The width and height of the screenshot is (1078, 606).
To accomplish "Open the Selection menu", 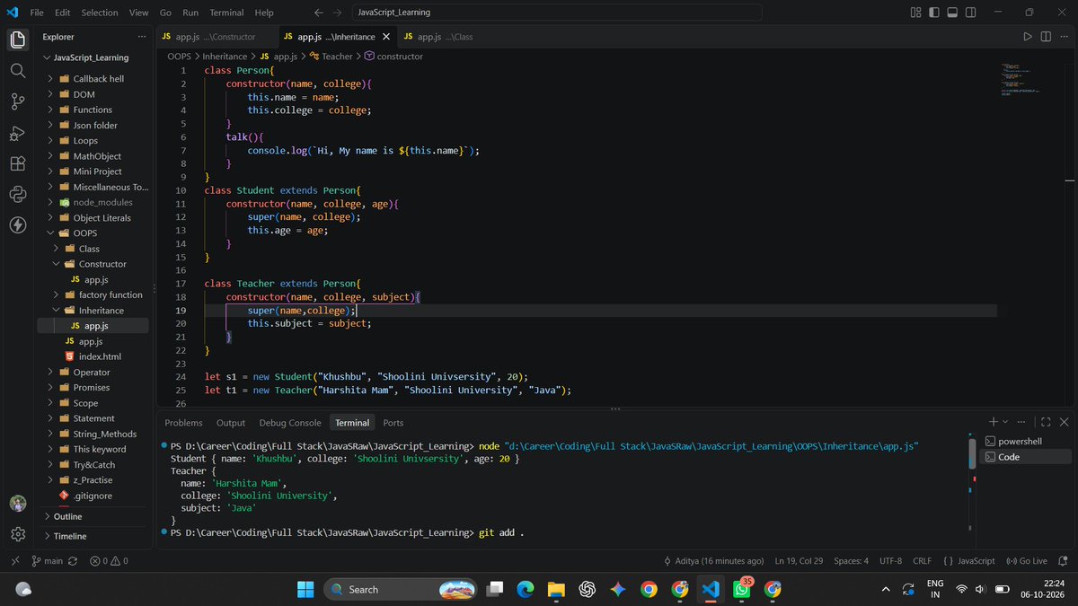I will pyautogui.click(x=99, y=13).
